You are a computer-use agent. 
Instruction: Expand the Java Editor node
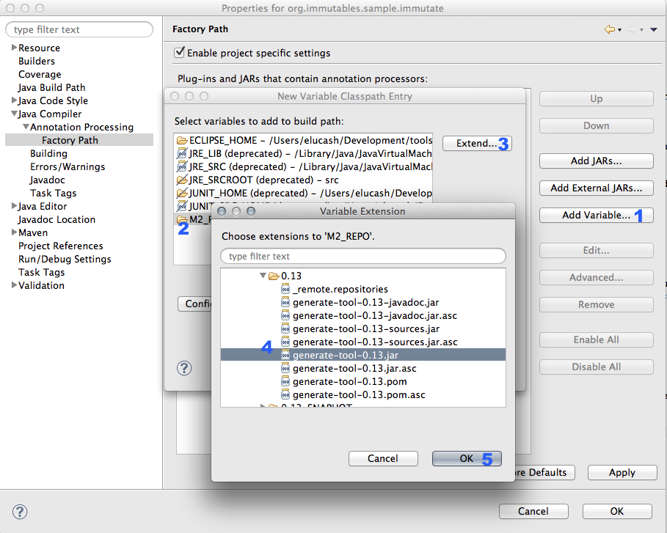pos(14,206)
